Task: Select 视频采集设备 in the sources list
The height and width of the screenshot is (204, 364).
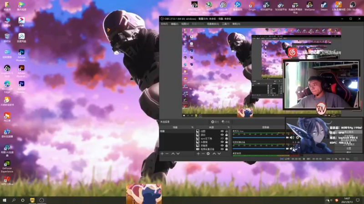Action: pyautogui.click(x=207, y=149)
